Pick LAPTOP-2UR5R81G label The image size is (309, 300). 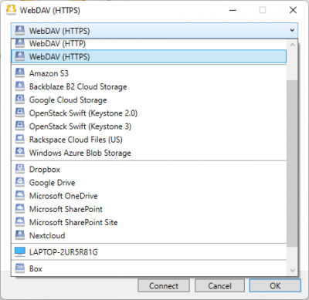(63, 252)
